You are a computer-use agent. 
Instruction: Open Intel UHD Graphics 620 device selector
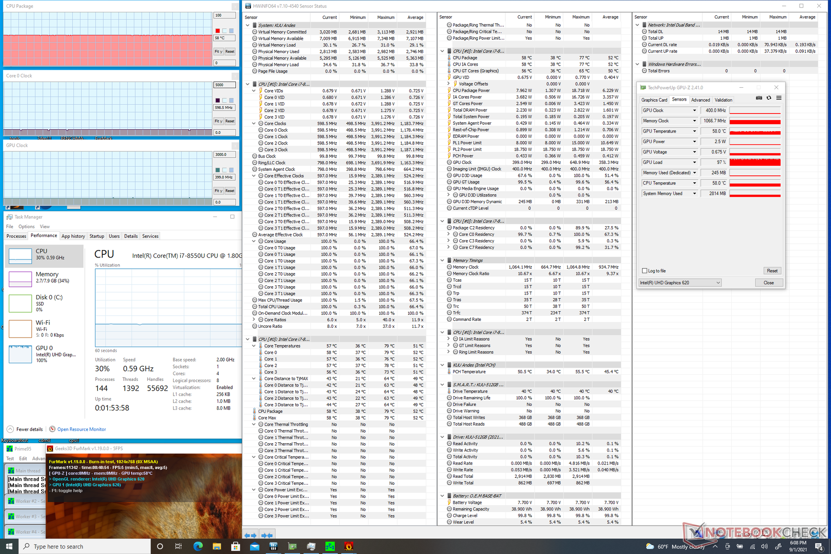[x=680, y=283]
